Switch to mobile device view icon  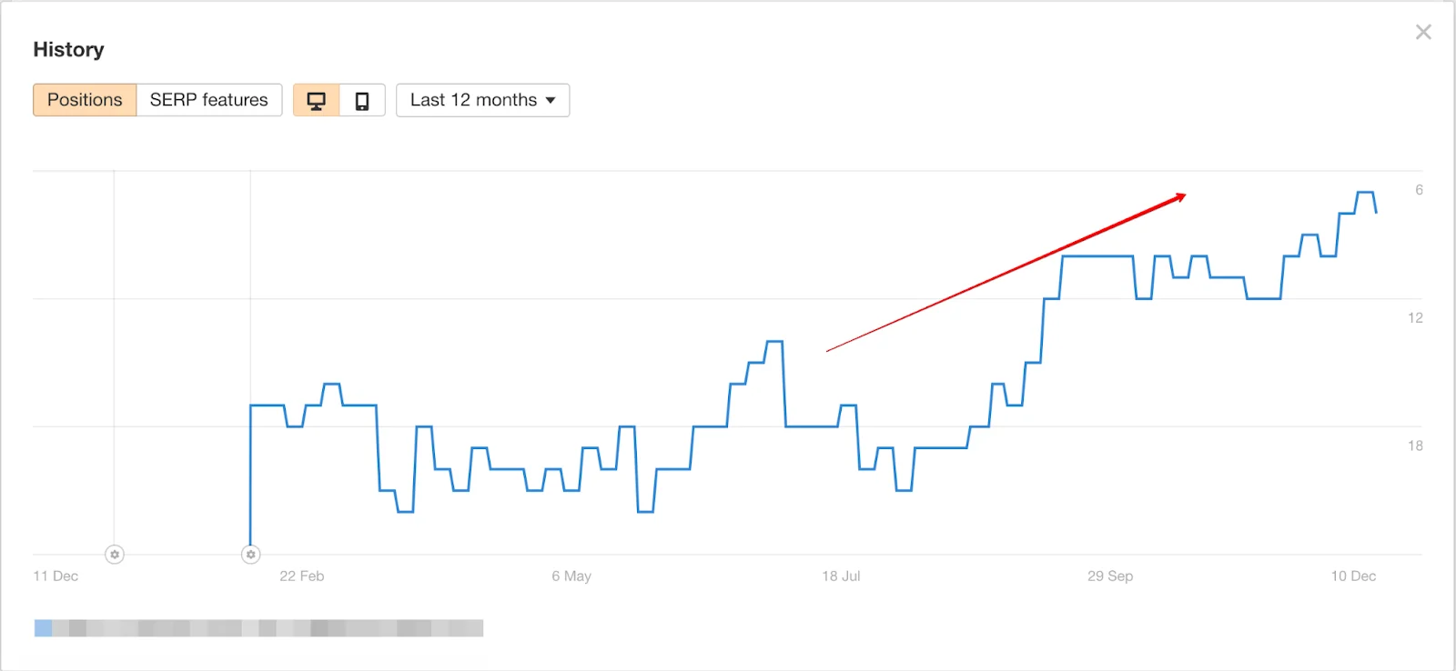(x=362, y=100)
